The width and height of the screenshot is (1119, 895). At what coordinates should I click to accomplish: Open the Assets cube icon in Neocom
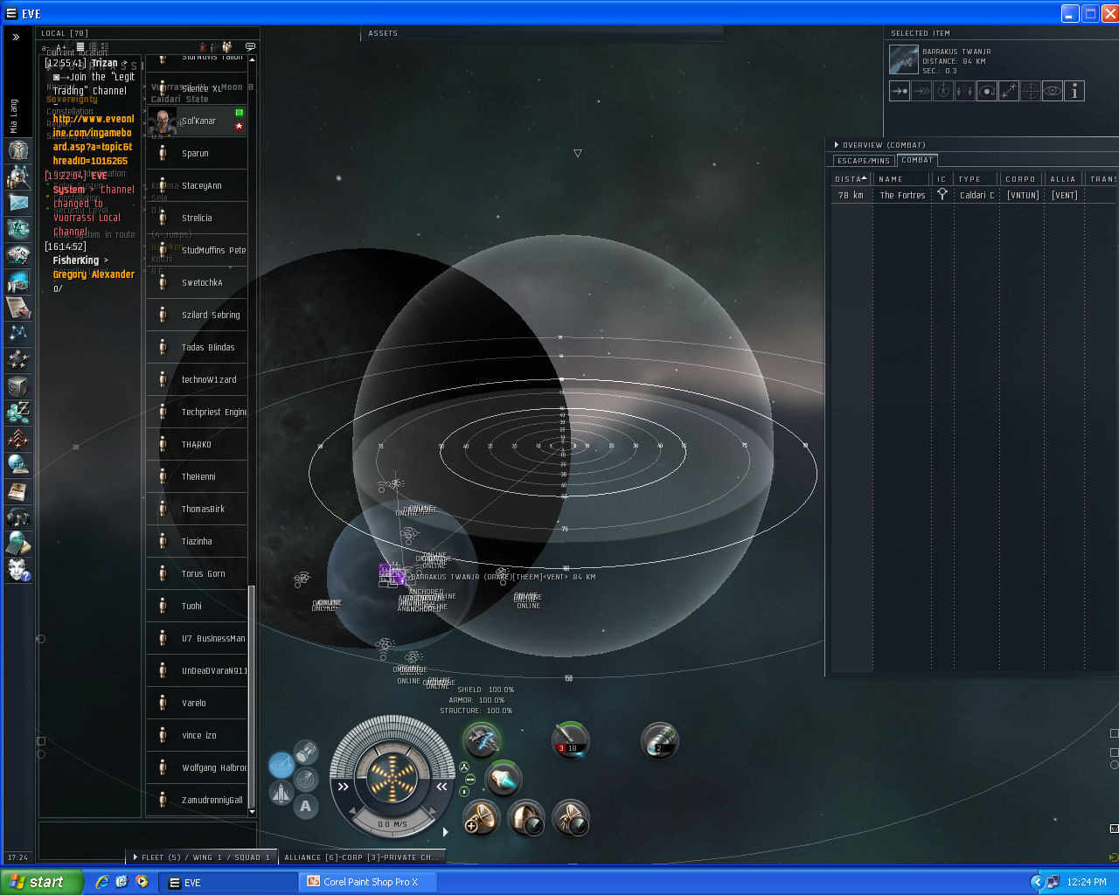(x=18, y=385)
